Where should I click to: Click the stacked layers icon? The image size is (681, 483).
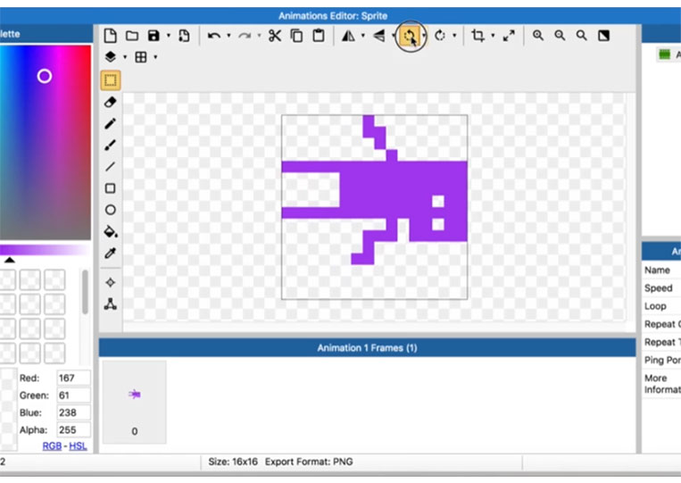(x=111, y=57)
